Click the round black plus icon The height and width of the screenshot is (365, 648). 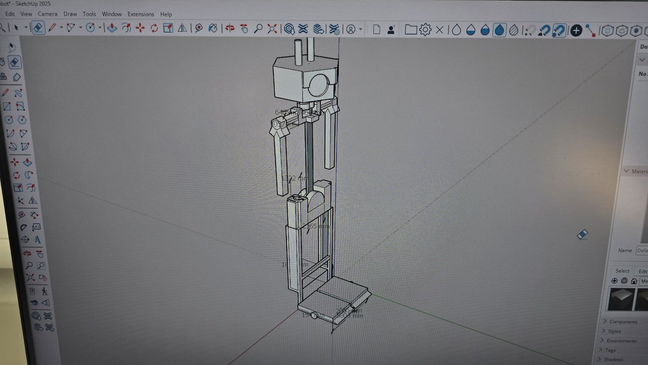pos(576,30)
